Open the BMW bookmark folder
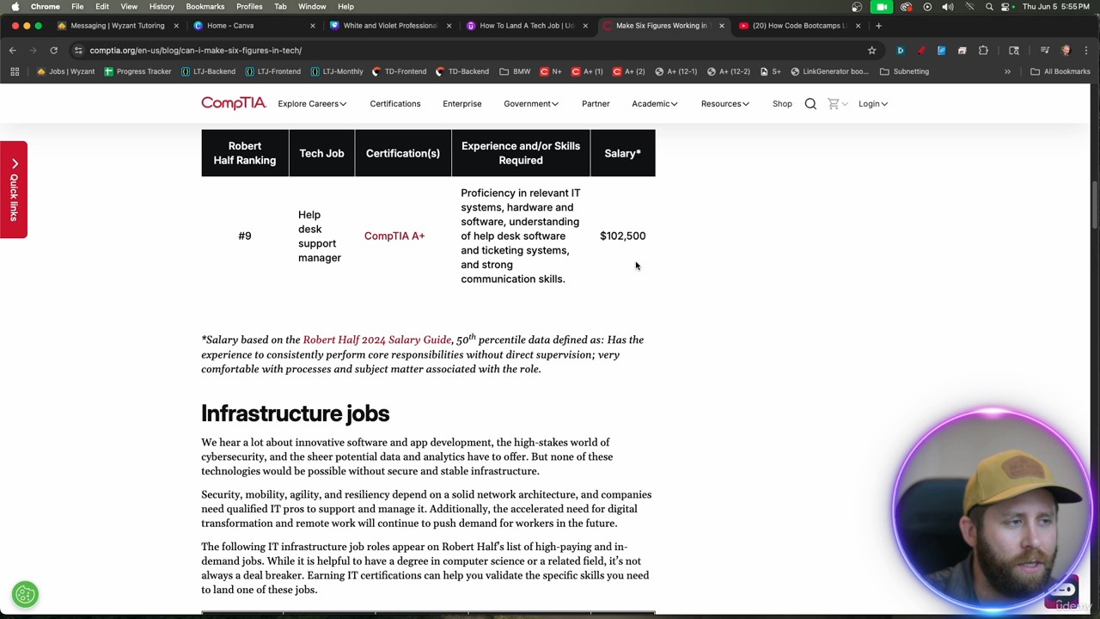Viewport: 1100px width, 619px height. coord(515,71)
